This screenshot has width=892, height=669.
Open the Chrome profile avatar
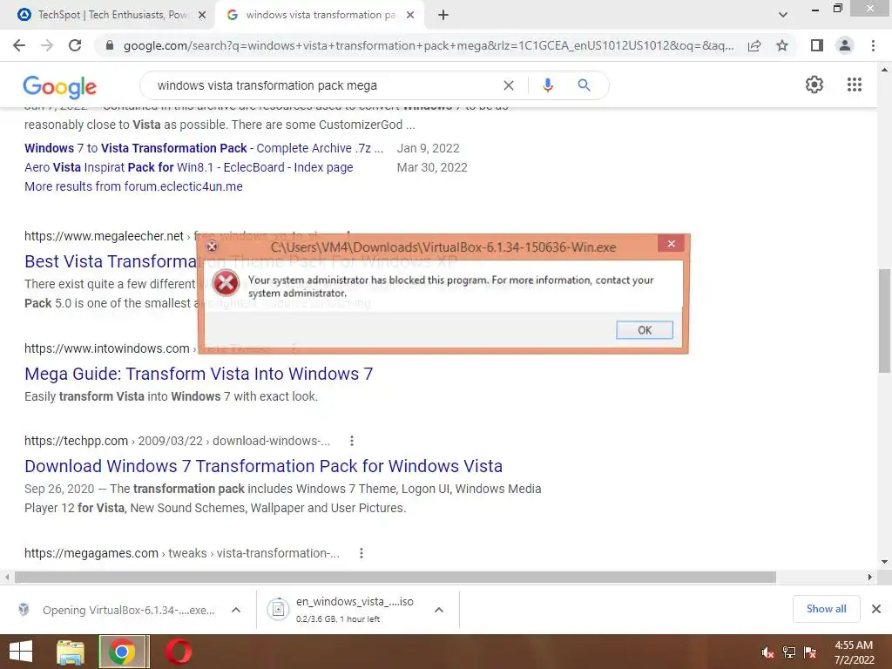[x=845, y=45]
